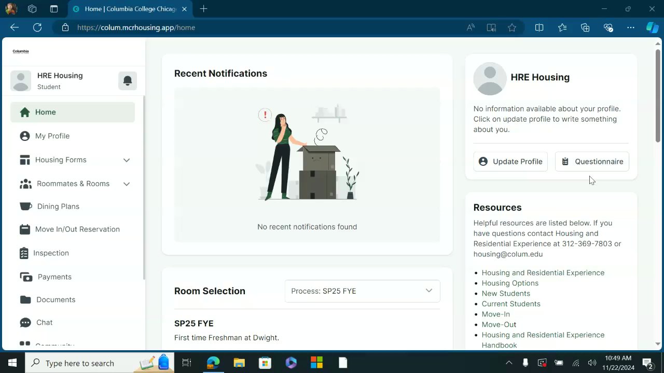
Task: Click the volume speaker icon in the tray
Action: click(592, 363)
